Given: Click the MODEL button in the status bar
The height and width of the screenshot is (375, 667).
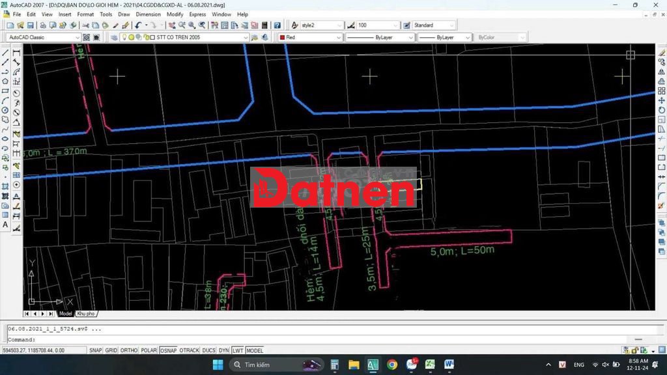Looking at the screenshot, I should [255, 350].
